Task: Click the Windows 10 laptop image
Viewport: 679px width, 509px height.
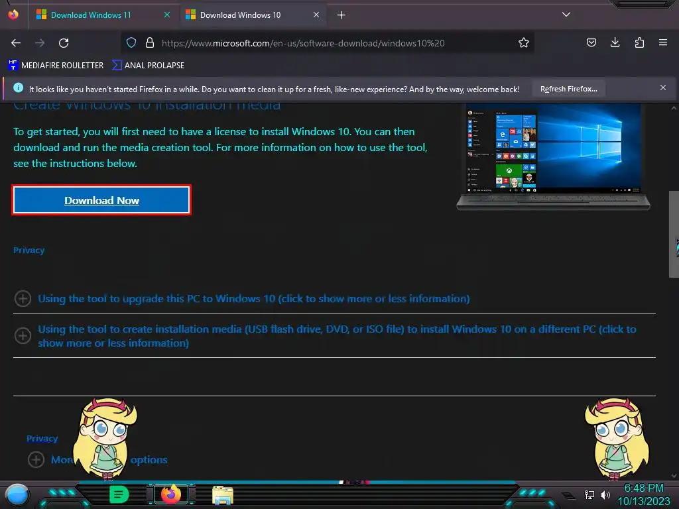Action: tap(553, 156)
